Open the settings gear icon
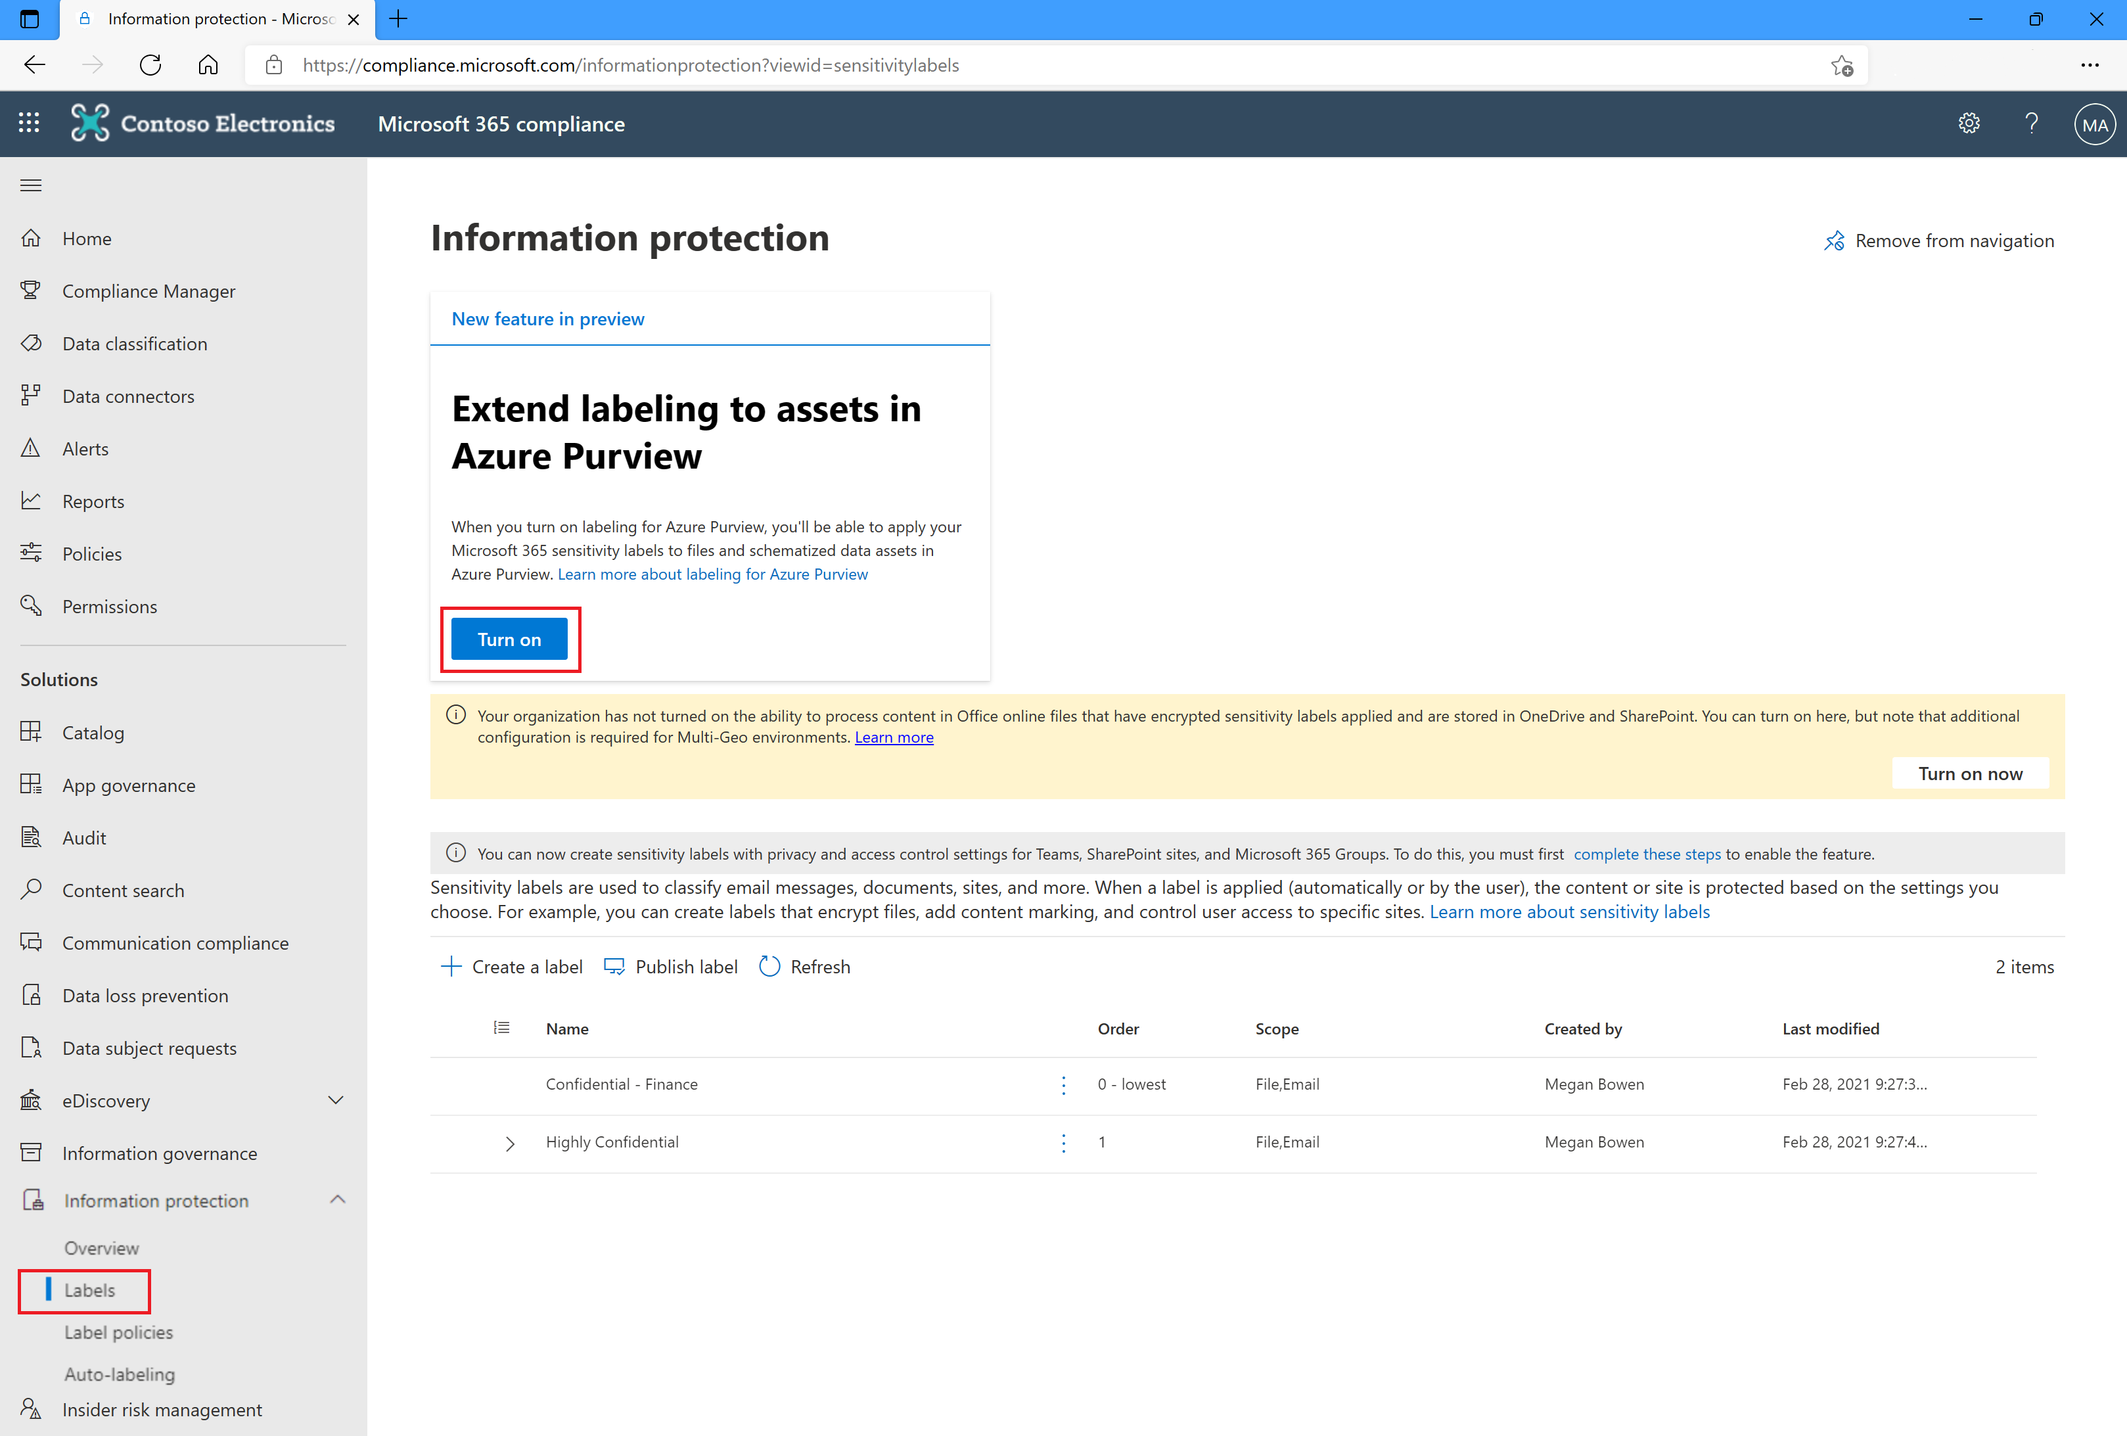 pos(1969,124)
